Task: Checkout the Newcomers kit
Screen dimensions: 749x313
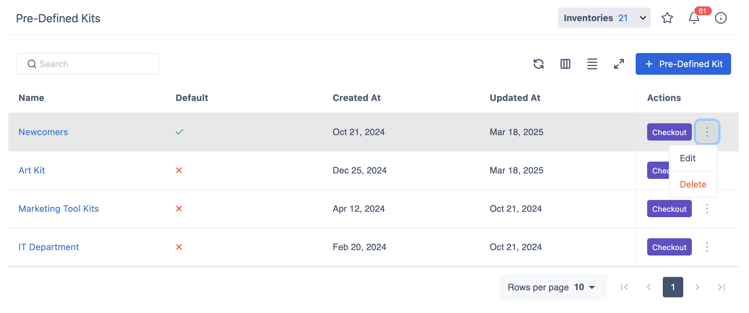Action: [x=669, y=132]
